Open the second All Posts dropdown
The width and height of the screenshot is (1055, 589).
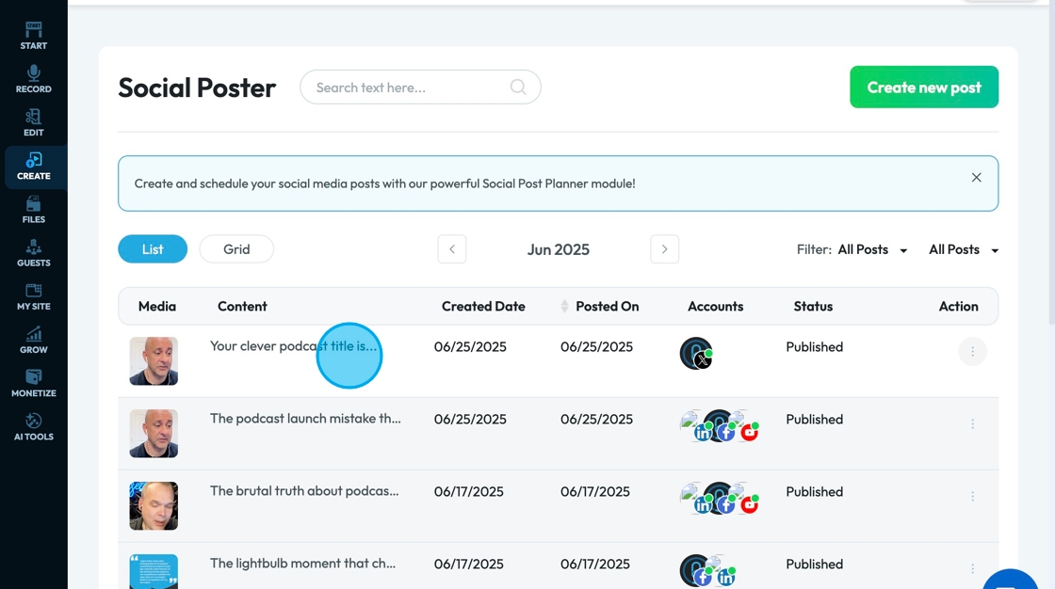pyautogui.click(x=964, y=249)
